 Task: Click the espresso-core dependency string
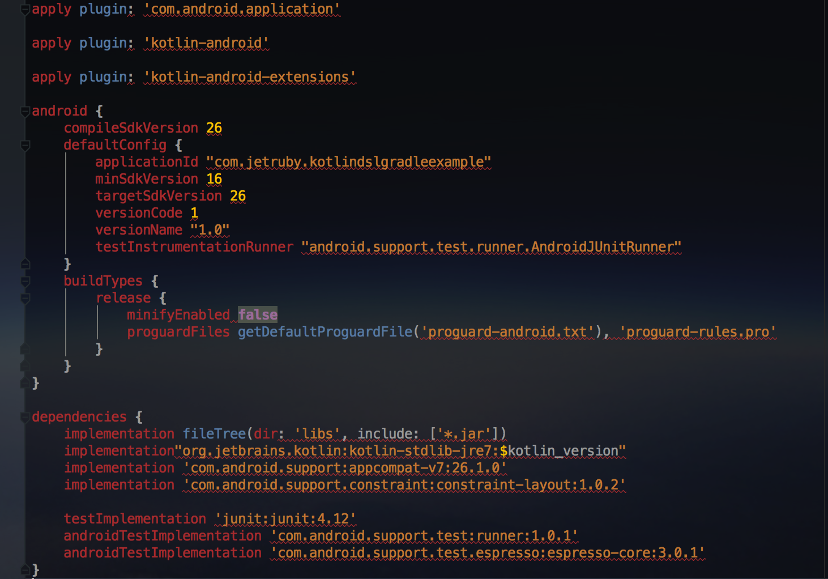coord(487,552)
